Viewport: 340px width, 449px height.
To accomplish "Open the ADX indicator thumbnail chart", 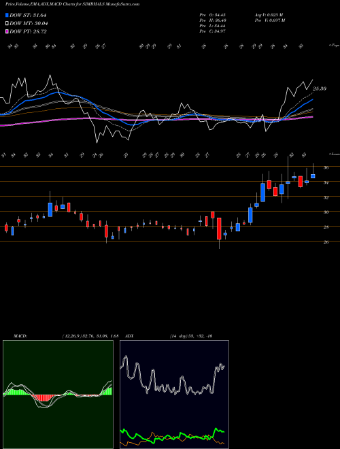I will click(x=174, y=395).
